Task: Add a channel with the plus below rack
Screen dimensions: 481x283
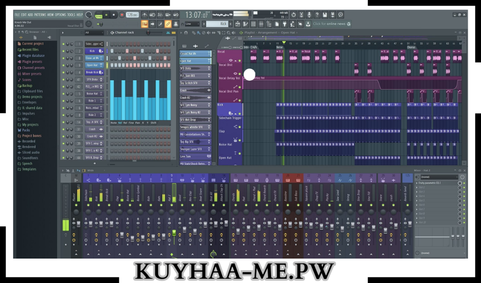Action: coord(94,163)
